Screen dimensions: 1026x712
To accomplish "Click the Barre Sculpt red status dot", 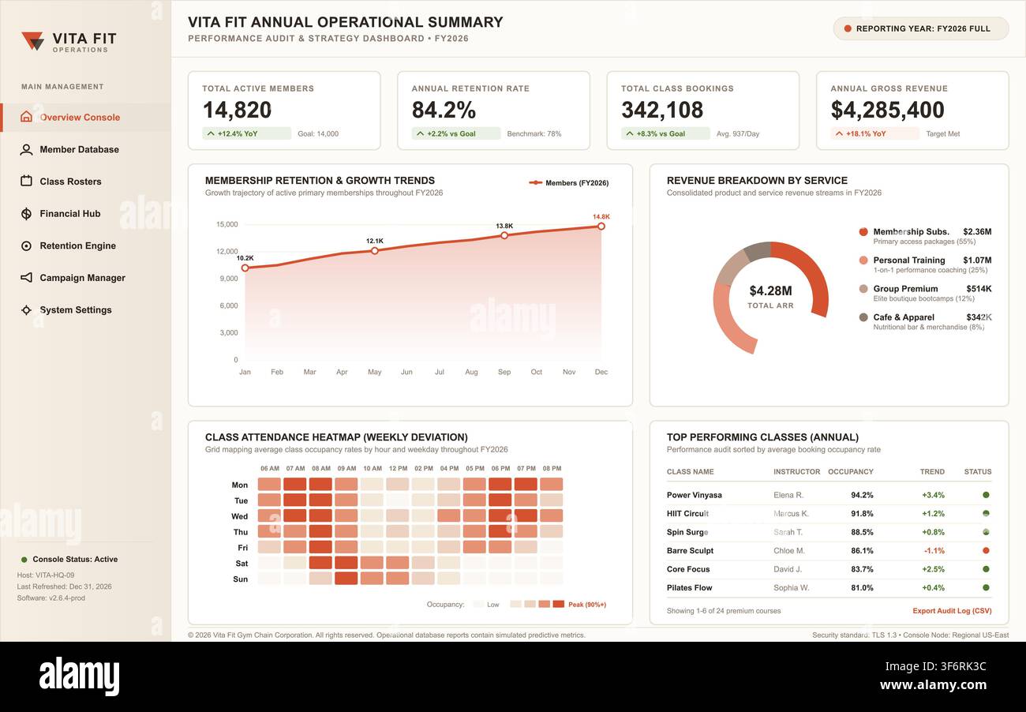I will pyautogui.click(x=986, y=550).
